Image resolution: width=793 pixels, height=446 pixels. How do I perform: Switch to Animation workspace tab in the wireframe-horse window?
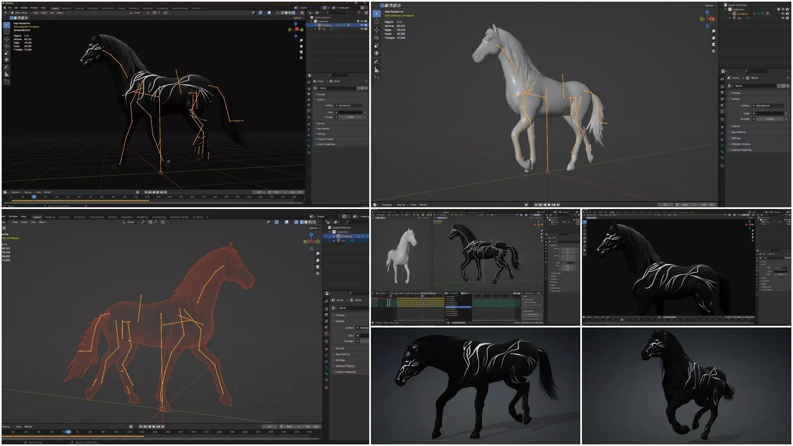(x=127, y=217)
